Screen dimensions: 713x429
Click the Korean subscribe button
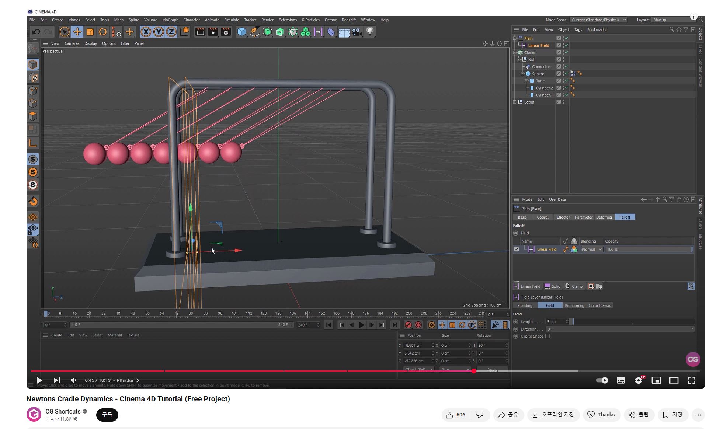coord(107,415)
